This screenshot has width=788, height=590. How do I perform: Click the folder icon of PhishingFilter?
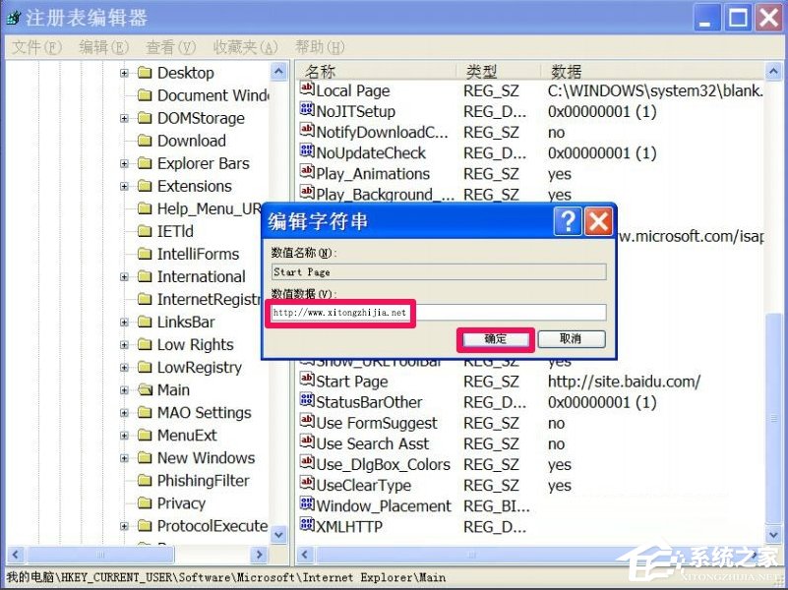pos(144,480)
